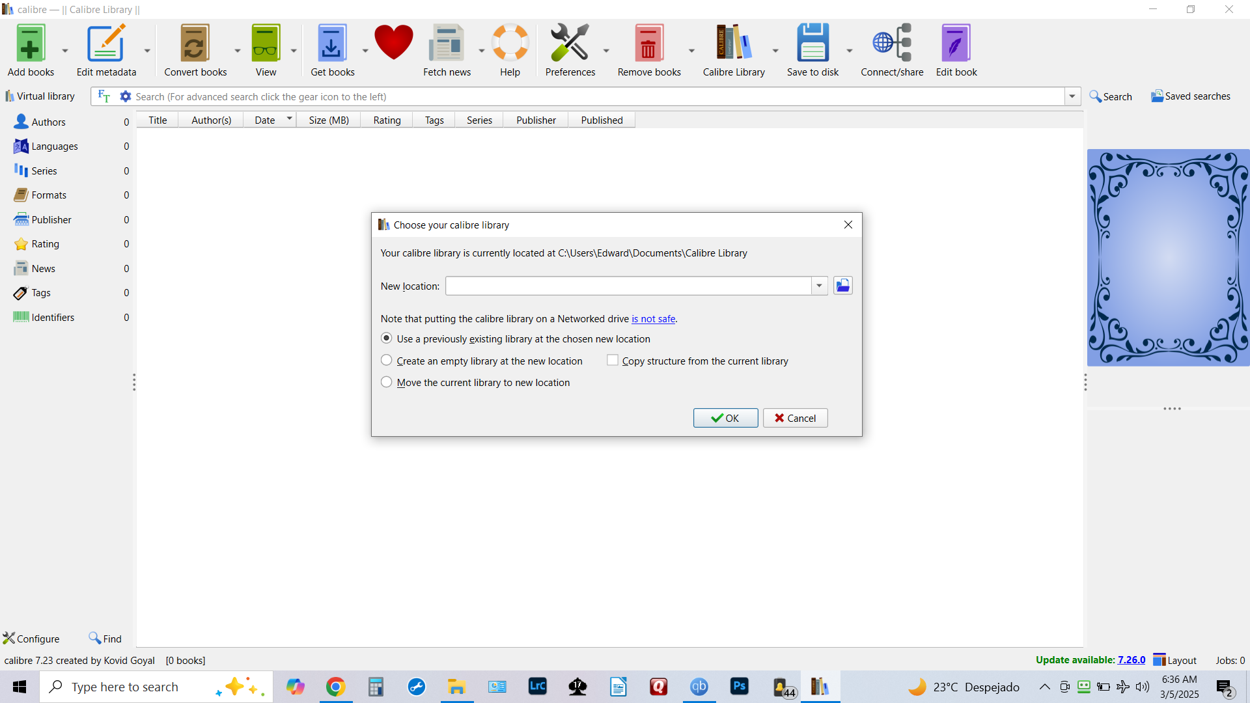
Task: Select Move the current library option
Action: coord(387,382)
